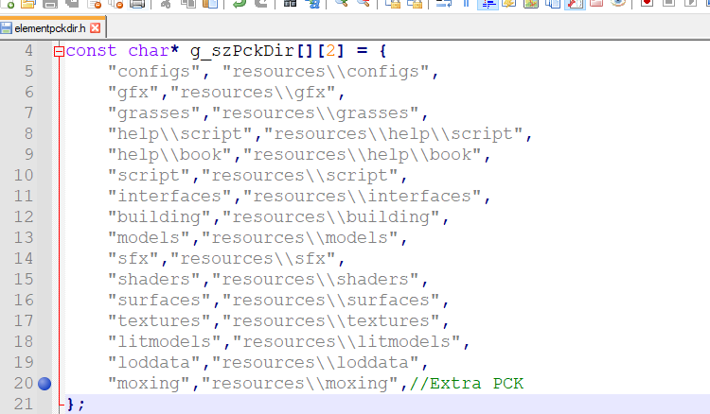This screenshot has width=710, height=414.
Task: Click the //Extra PCK comment
Action: click(x=467, y=383)
